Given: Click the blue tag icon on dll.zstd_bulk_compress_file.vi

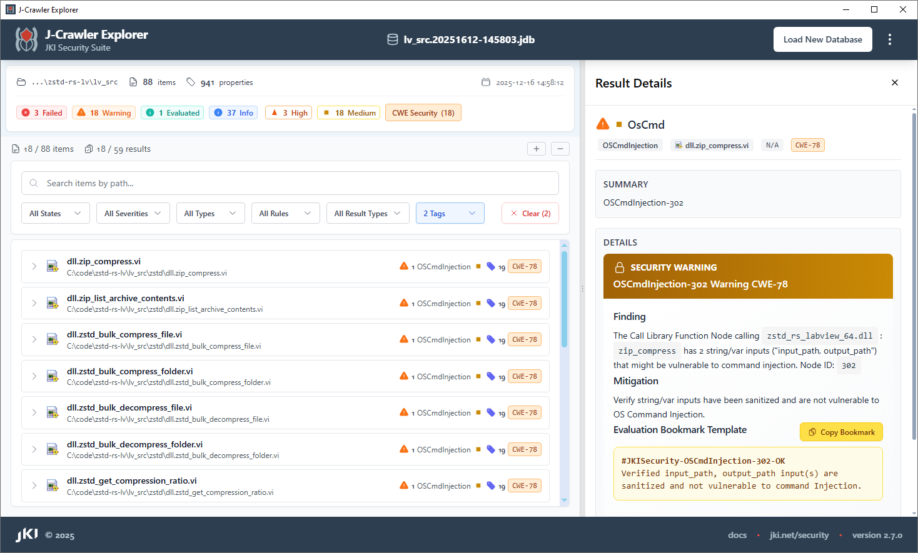Looking at the screenshot, I should (x=491, y=339).
